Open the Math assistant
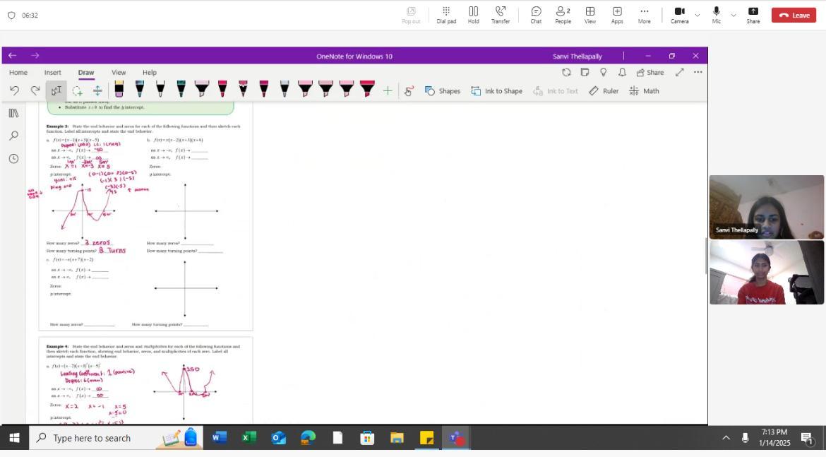The image size is (826, 457). [644, 90]
